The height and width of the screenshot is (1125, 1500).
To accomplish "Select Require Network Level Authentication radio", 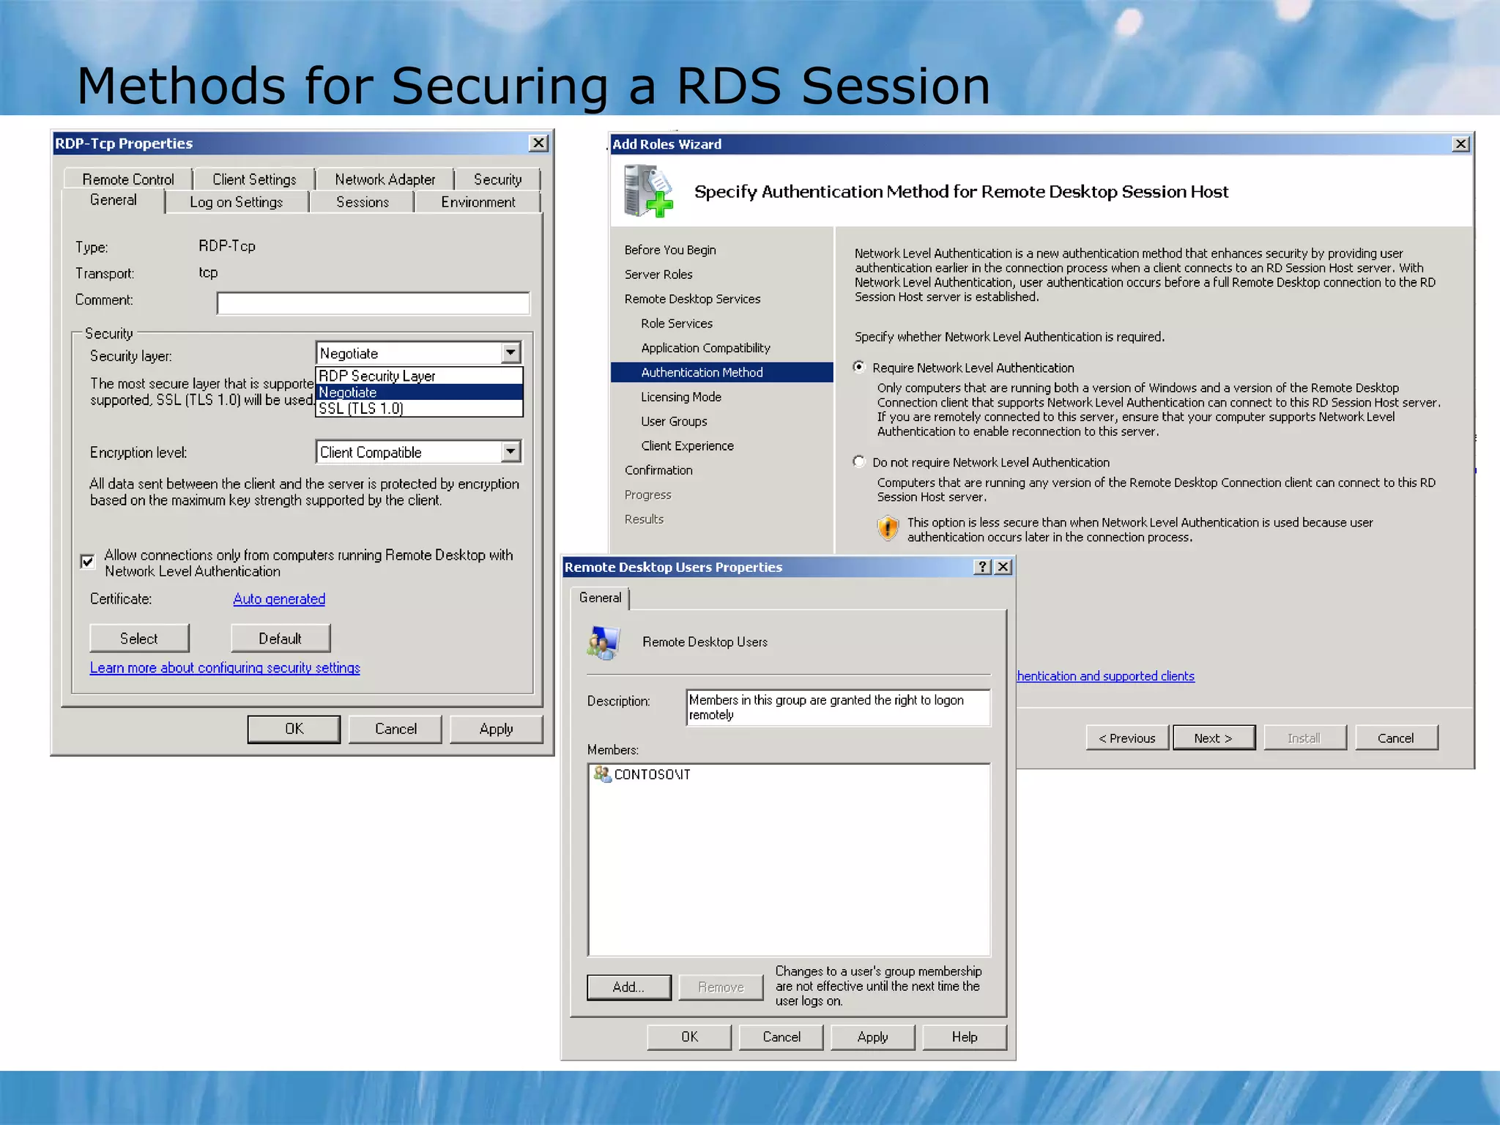I will 859,368.
